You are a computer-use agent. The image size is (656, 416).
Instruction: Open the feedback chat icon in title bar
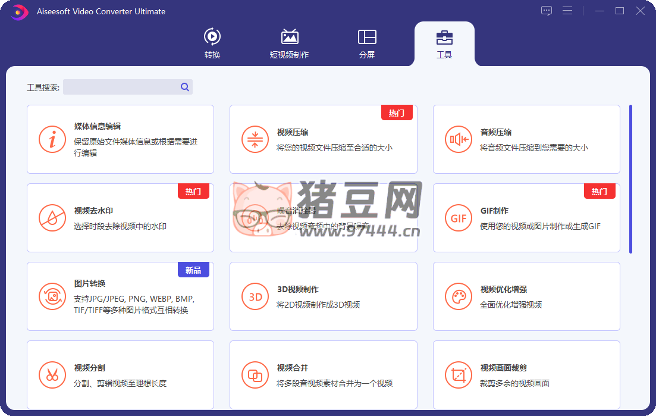(547, 11)
